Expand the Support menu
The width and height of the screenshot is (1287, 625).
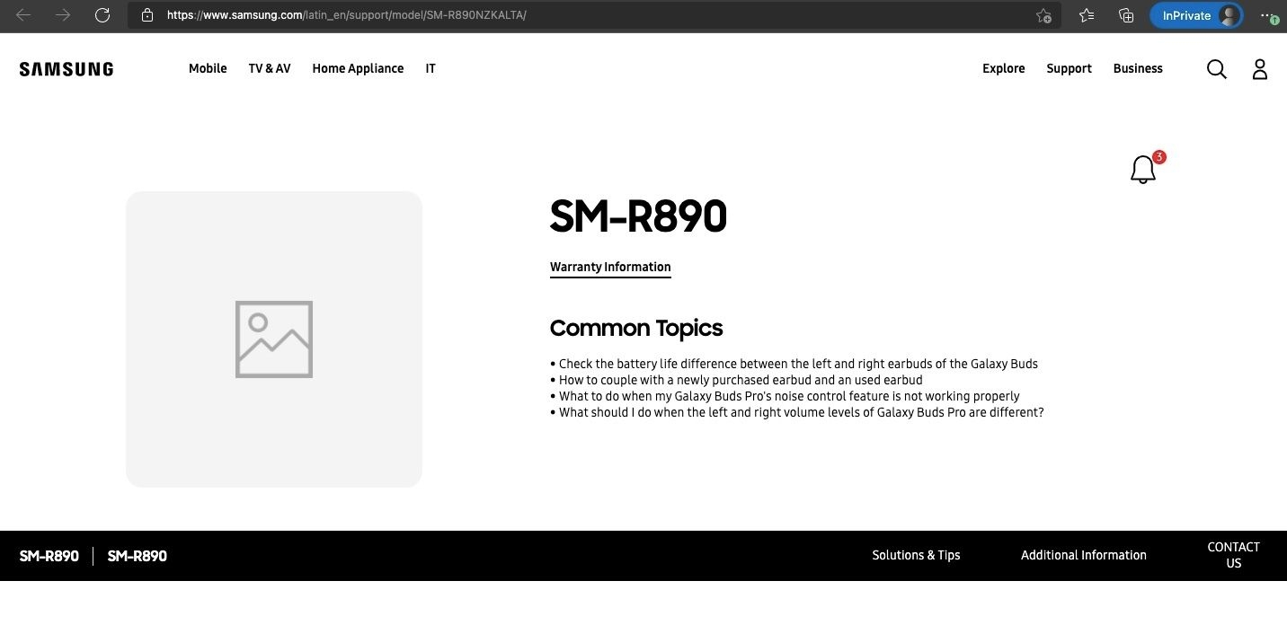click(1069, 68)
